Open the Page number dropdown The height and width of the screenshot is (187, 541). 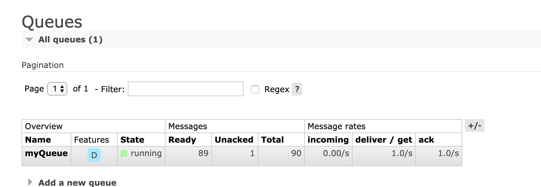point(57,89)
